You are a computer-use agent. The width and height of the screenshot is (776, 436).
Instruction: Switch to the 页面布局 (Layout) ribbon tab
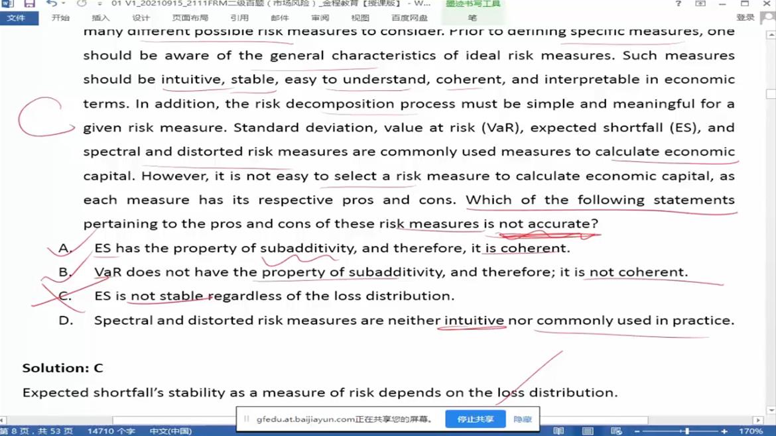click(190, 18)
